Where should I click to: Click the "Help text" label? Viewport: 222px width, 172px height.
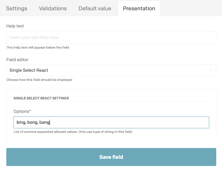[15, 26]
